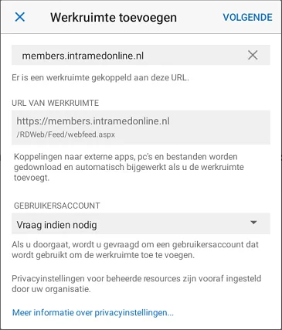
Task: Open the Vraag indien nodig dropdown
Action: [x=141, y=224]
